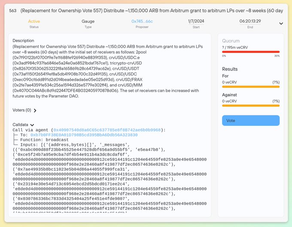Collapse the proposal 563 chevron
The image size is (292, 227).
click(281, 24)
